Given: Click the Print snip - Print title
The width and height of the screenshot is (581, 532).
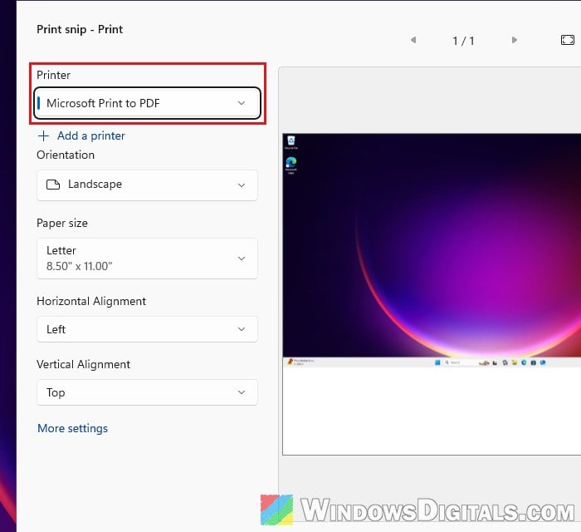Looking at the screenshot, I should 80,29.
